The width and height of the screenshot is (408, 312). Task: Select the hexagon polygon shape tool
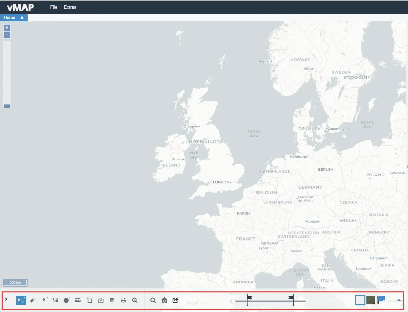tap(67, 300)
